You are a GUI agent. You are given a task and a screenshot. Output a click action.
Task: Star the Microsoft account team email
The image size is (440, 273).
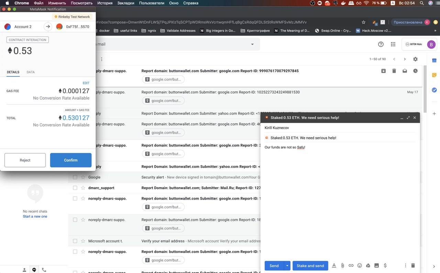click(83, 241)
